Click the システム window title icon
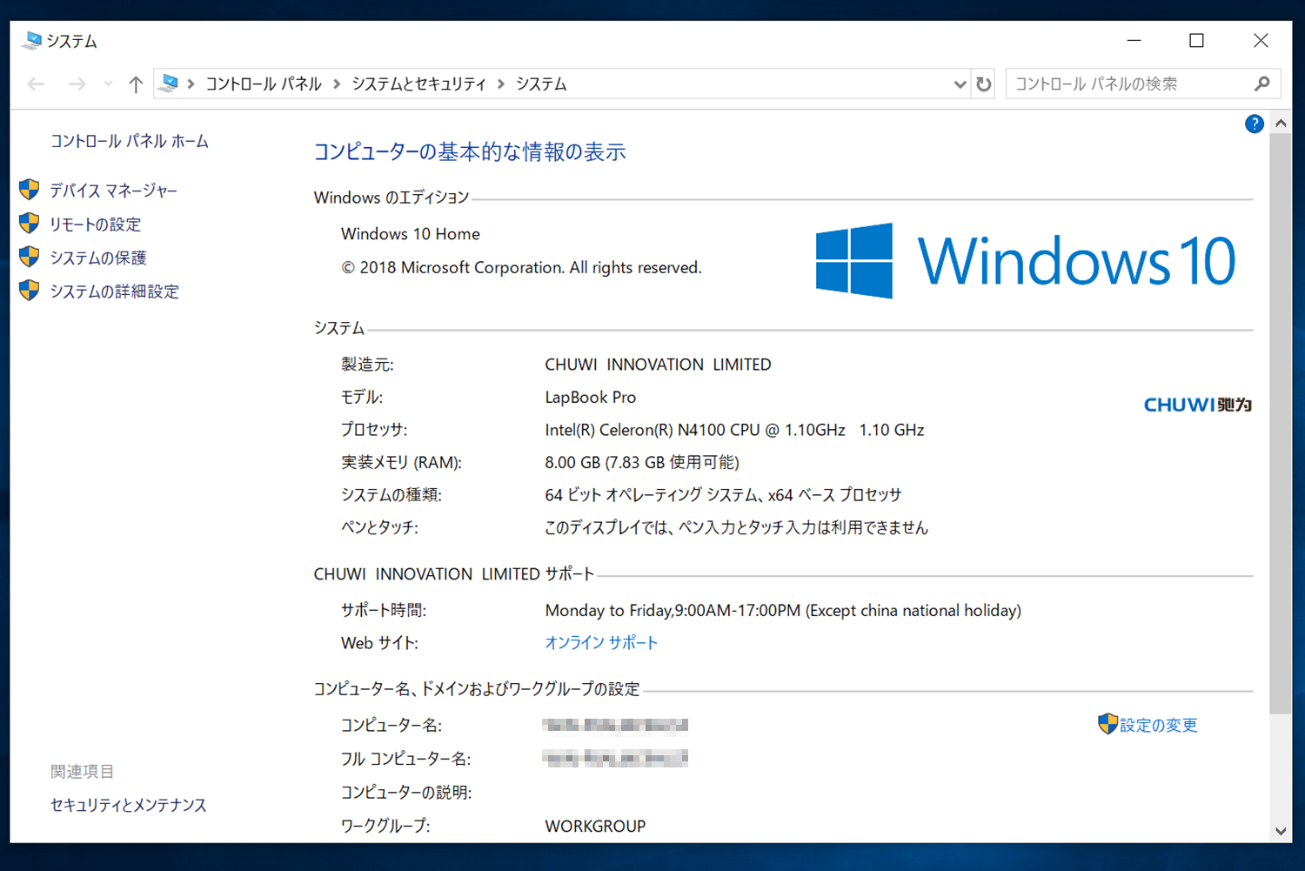Screen dimensions: 1305x871 (x=33, y=40)
